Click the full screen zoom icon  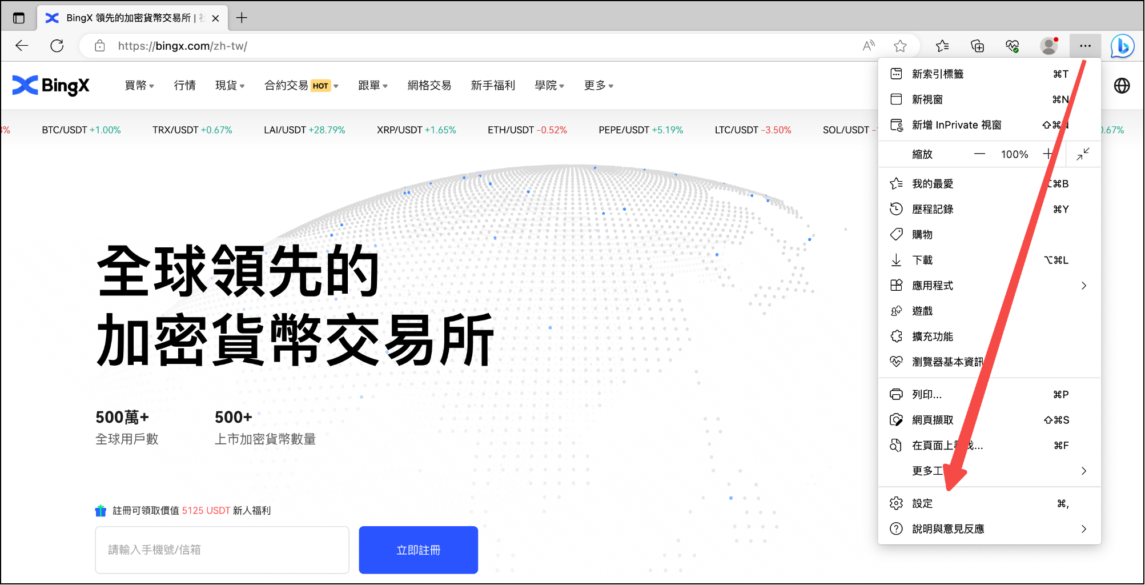click(x=1083, y=154)
